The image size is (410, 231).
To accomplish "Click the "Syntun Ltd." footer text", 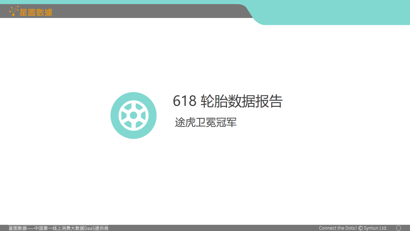I will pyautogui.click(x=375, y=228).
